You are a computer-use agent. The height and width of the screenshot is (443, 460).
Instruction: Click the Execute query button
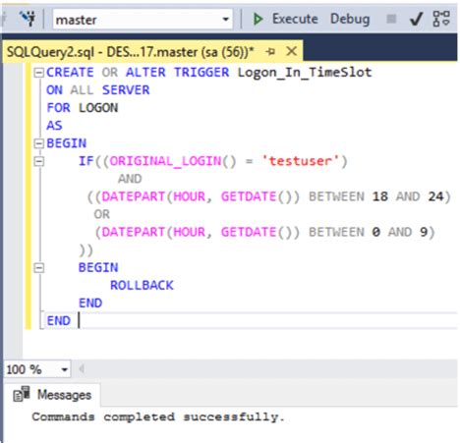click(285, 19)
